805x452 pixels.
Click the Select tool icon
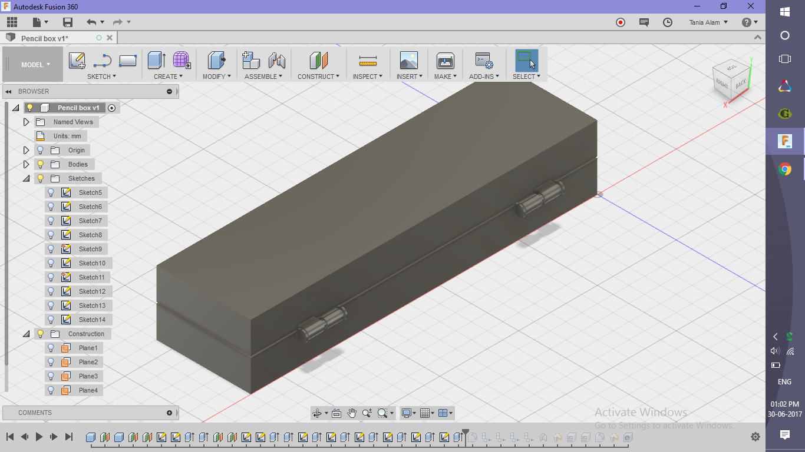[x=526, y=60]
